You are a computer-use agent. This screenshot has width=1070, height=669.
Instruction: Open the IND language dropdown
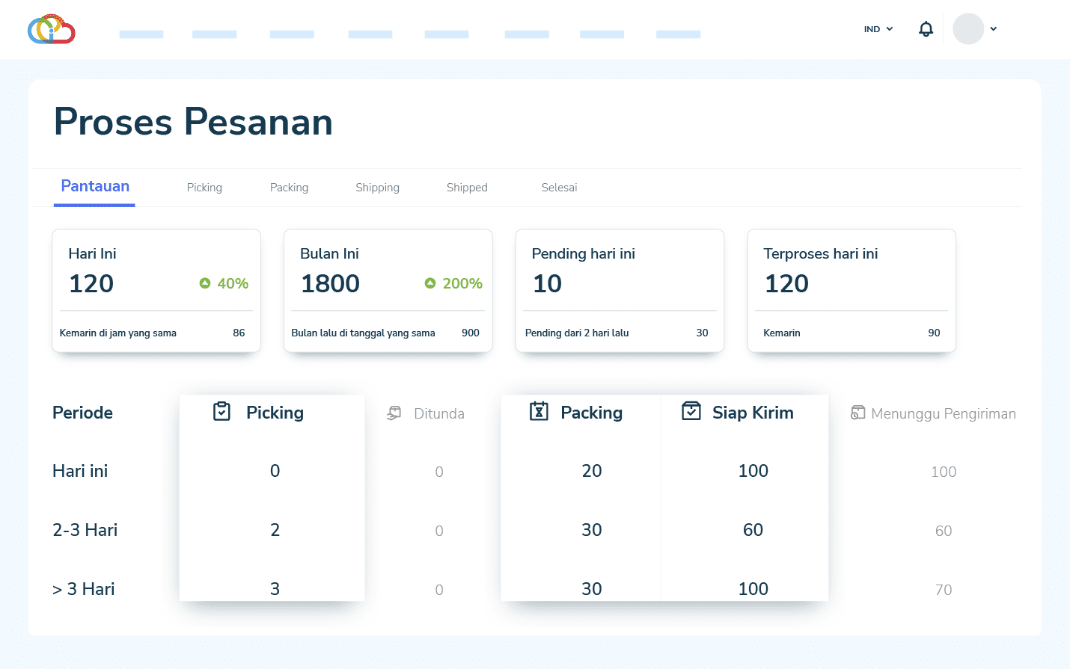(x=878, y=29)
